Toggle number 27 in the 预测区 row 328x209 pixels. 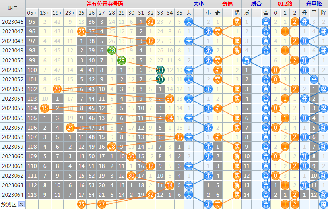(101, 204)
